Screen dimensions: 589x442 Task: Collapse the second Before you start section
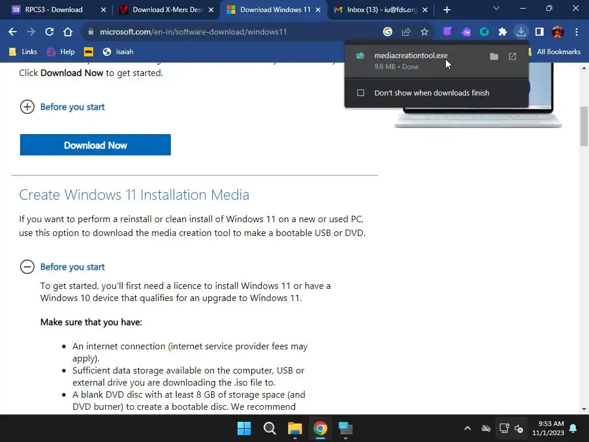27,267
